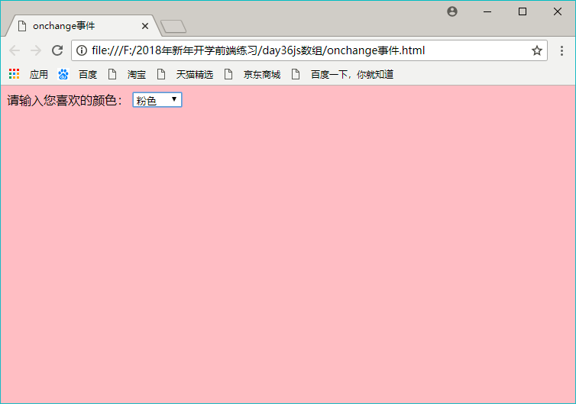Click the browser Back arrow
The height and width of the screenshot is (404, 576).
click(15, 50)
